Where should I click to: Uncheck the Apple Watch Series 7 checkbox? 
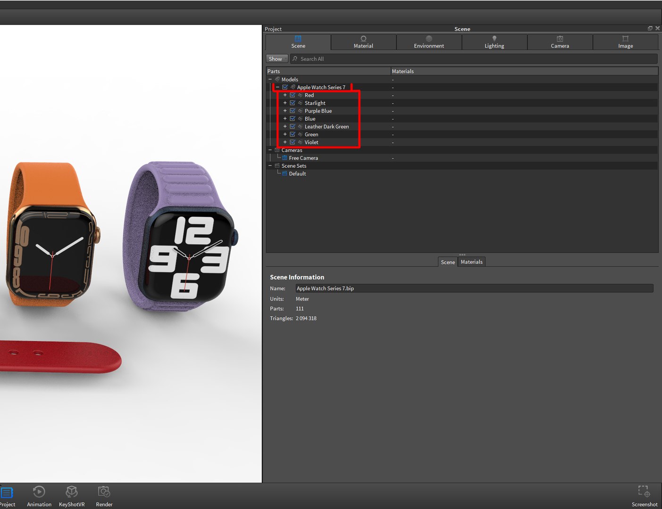point(285,87)
